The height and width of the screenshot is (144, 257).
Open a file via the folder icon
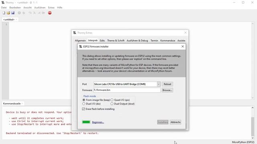point(8,13)
